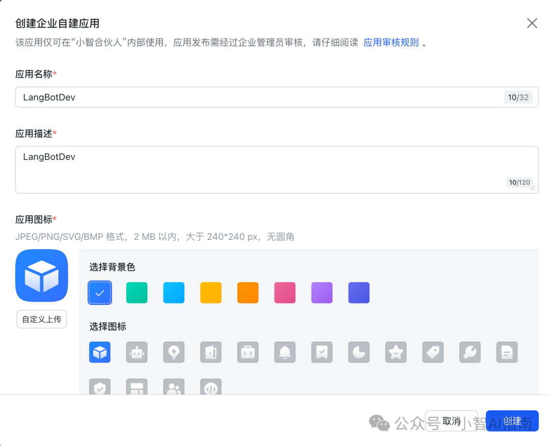Screen dimensions: 550x446
Task: Select the bell notification icon
Action: click(x=285, y=352)
